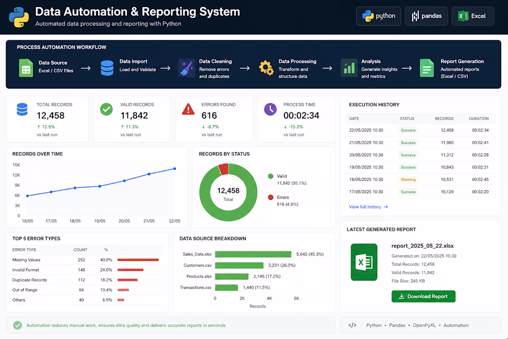Select the Data Cleaning broom icon
Image resolution: width=508 pixels, height=339 pixels.
pos(186,68)
